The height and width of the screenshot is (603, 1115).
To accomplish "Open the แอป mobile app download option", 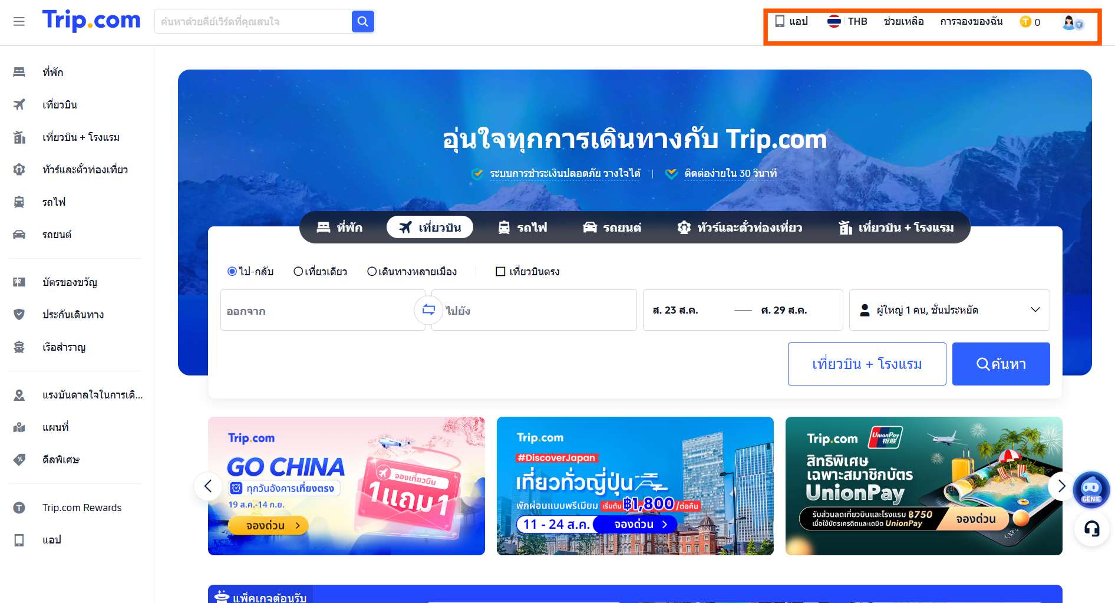I will coord(792,21).
